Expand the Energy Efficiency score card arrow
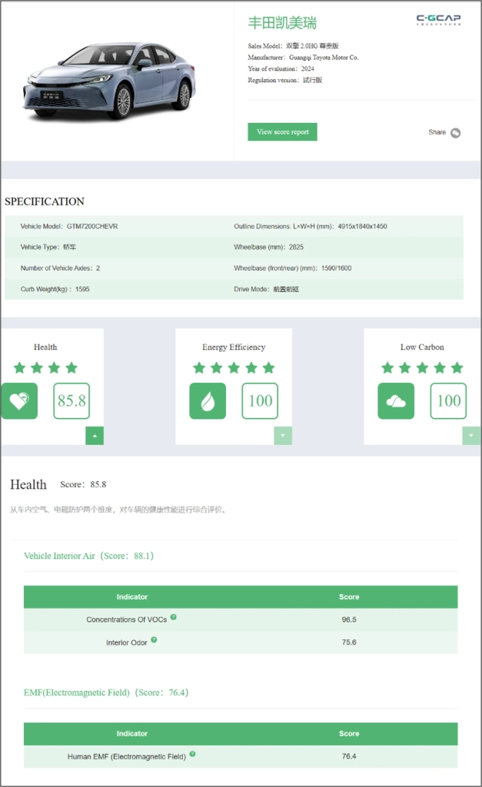Screen dimensions: 482x787 click(x=283, y=436)
